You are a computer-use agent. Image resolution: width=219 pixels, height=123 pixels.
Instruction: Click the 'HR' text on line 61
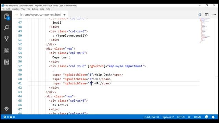(x=96, y=83)
